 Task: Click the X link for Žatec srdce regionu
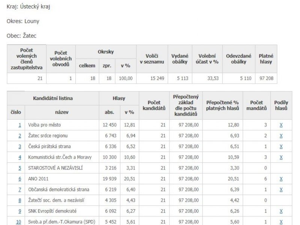pos(281,136)
